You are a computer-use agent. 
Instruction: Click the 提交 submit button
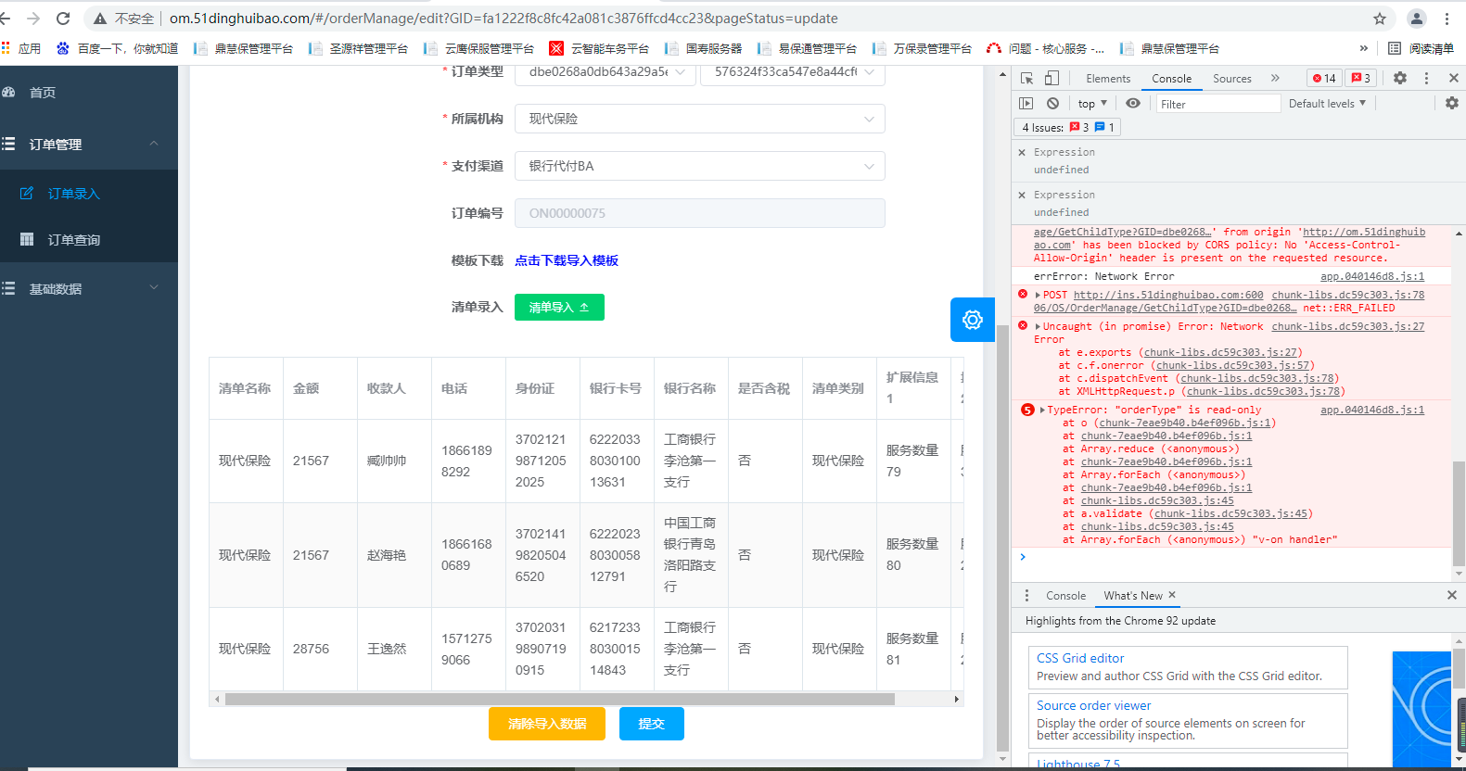click(651, 724)
